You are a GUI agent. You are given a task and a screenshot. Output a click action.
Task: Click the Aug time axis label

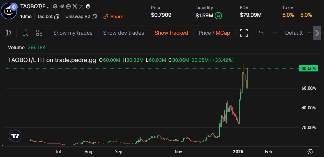click(x=88, y=152)
